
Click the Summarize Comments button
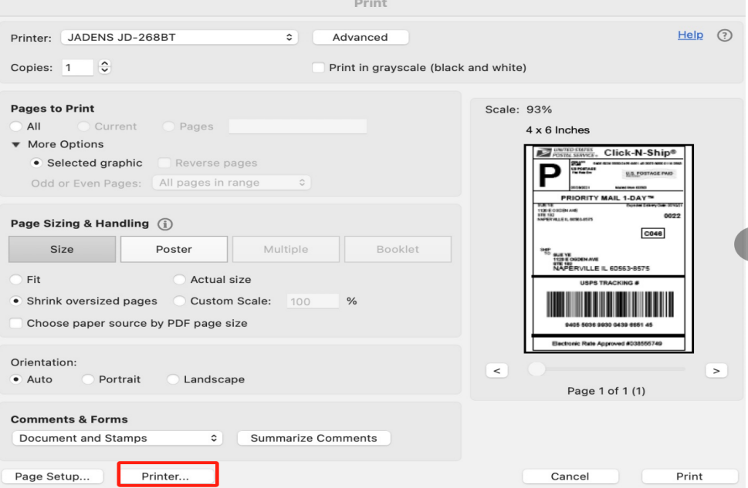tap(314, 438)
